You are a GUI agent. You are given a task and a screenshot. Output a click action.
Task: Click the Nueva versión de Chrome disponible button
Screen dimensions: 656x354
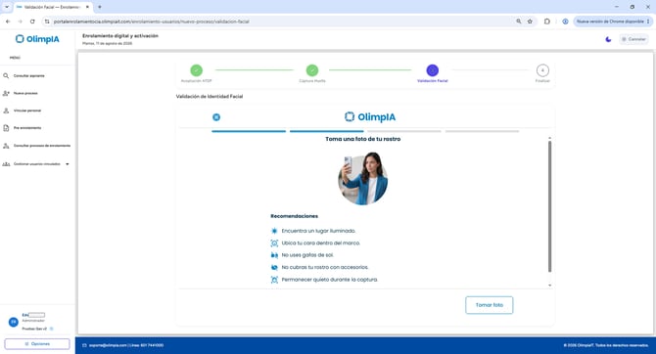(613, 22)
